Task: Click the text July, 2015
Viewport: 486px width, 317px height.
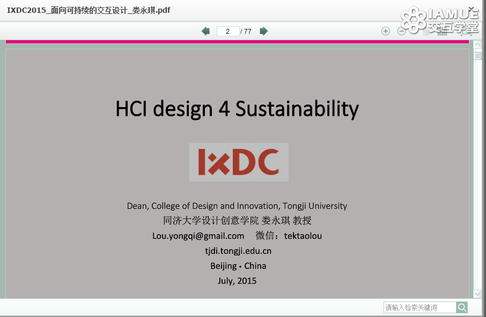Action: (x=237, y=281)
